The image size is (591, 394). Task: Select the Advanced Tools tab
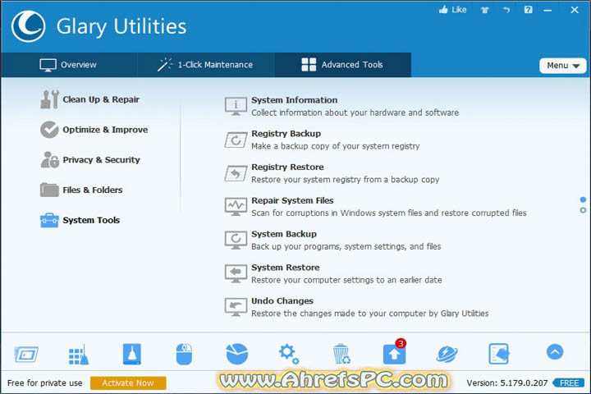pos(342,65)
